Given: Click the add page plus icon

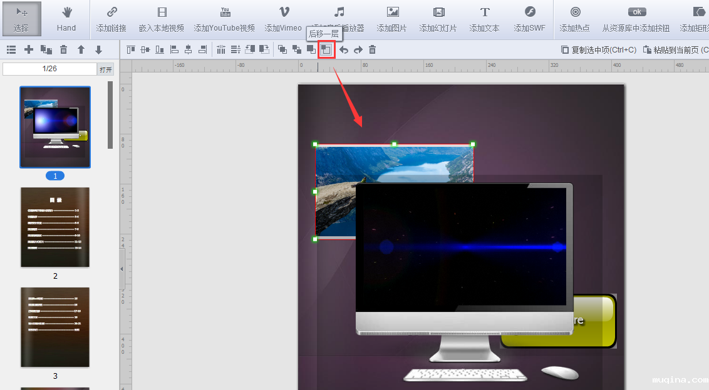Looking at the screenshot, I should 28,50.
